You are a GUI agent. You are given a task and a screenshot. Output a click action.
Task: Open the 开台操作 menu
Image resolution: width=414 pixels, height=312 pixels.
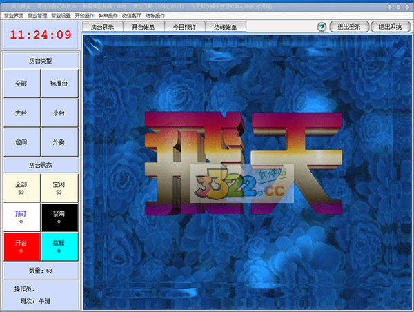[x=84, y=16]
